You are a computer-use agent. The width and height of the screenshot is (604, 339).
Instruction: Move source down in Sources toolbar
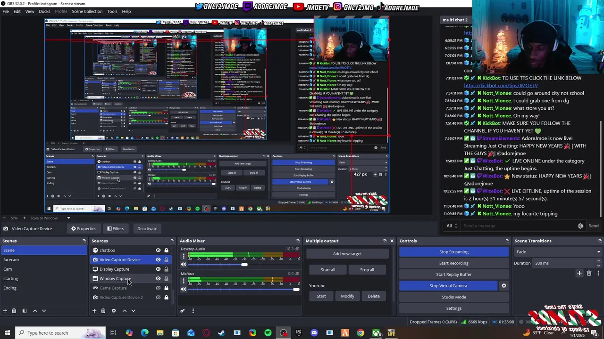point(133,311)
